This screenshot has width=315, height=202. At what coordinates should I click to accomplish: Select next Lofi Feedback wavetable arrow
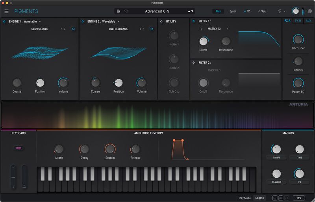143,29
